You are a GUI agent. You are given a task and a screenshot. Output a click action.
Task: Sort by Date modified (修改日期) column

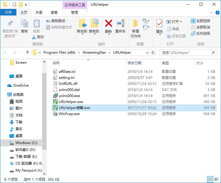(x=134, y=63)
